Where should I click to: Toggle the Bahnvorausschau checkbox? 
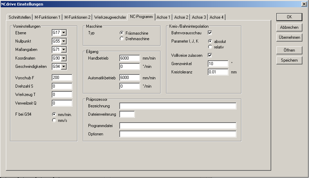(x=210, y=33)
